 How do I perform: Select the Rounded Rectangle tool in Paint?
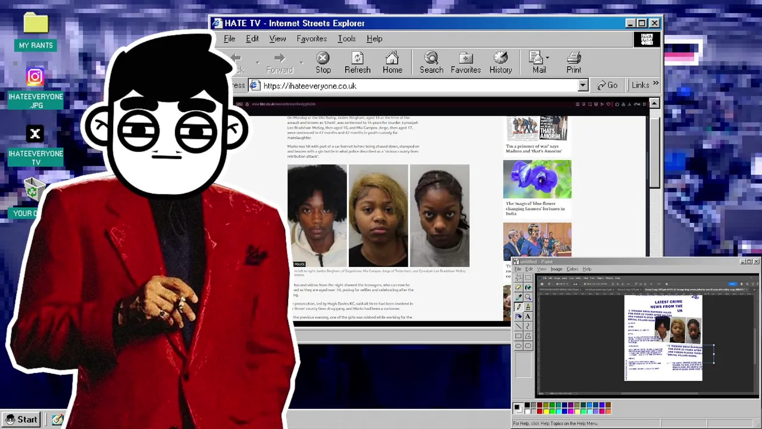pos(527,346)
